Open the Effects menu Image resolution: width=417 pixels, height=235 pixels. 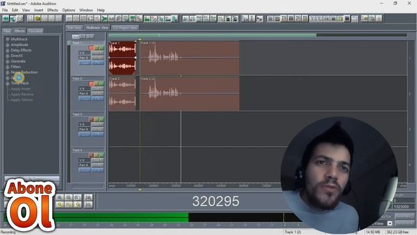pos(52,10)
